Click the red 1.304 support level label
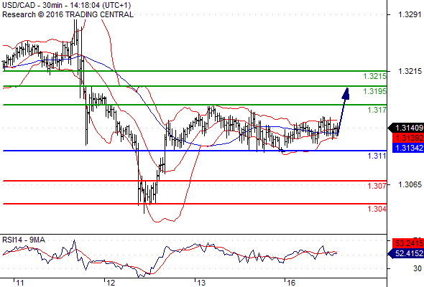The width and height of the screenshot is (424, 287). click(x=377, y=209)
